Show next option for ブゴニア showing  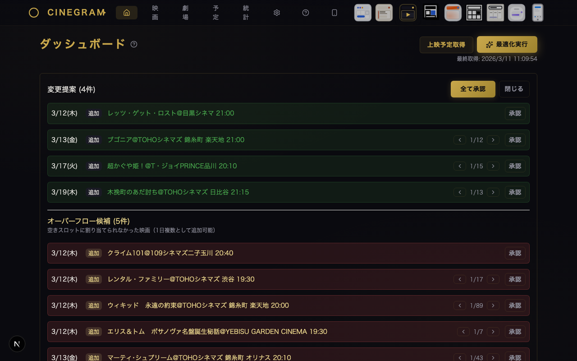click(493, 140)
